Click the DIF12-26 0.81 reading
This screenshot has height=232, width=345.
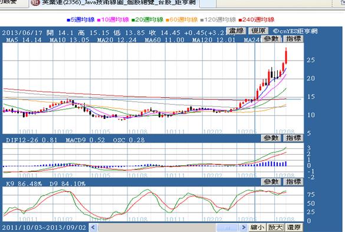(x=31, y=140)
